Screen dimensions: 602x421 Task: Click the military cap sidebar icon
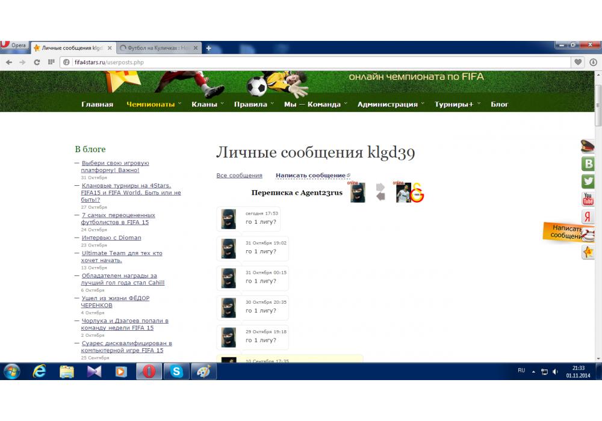588,146
